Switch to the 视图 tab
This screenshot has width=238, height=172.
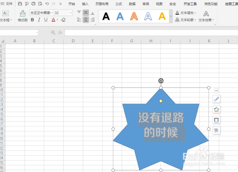coord(159,4)
